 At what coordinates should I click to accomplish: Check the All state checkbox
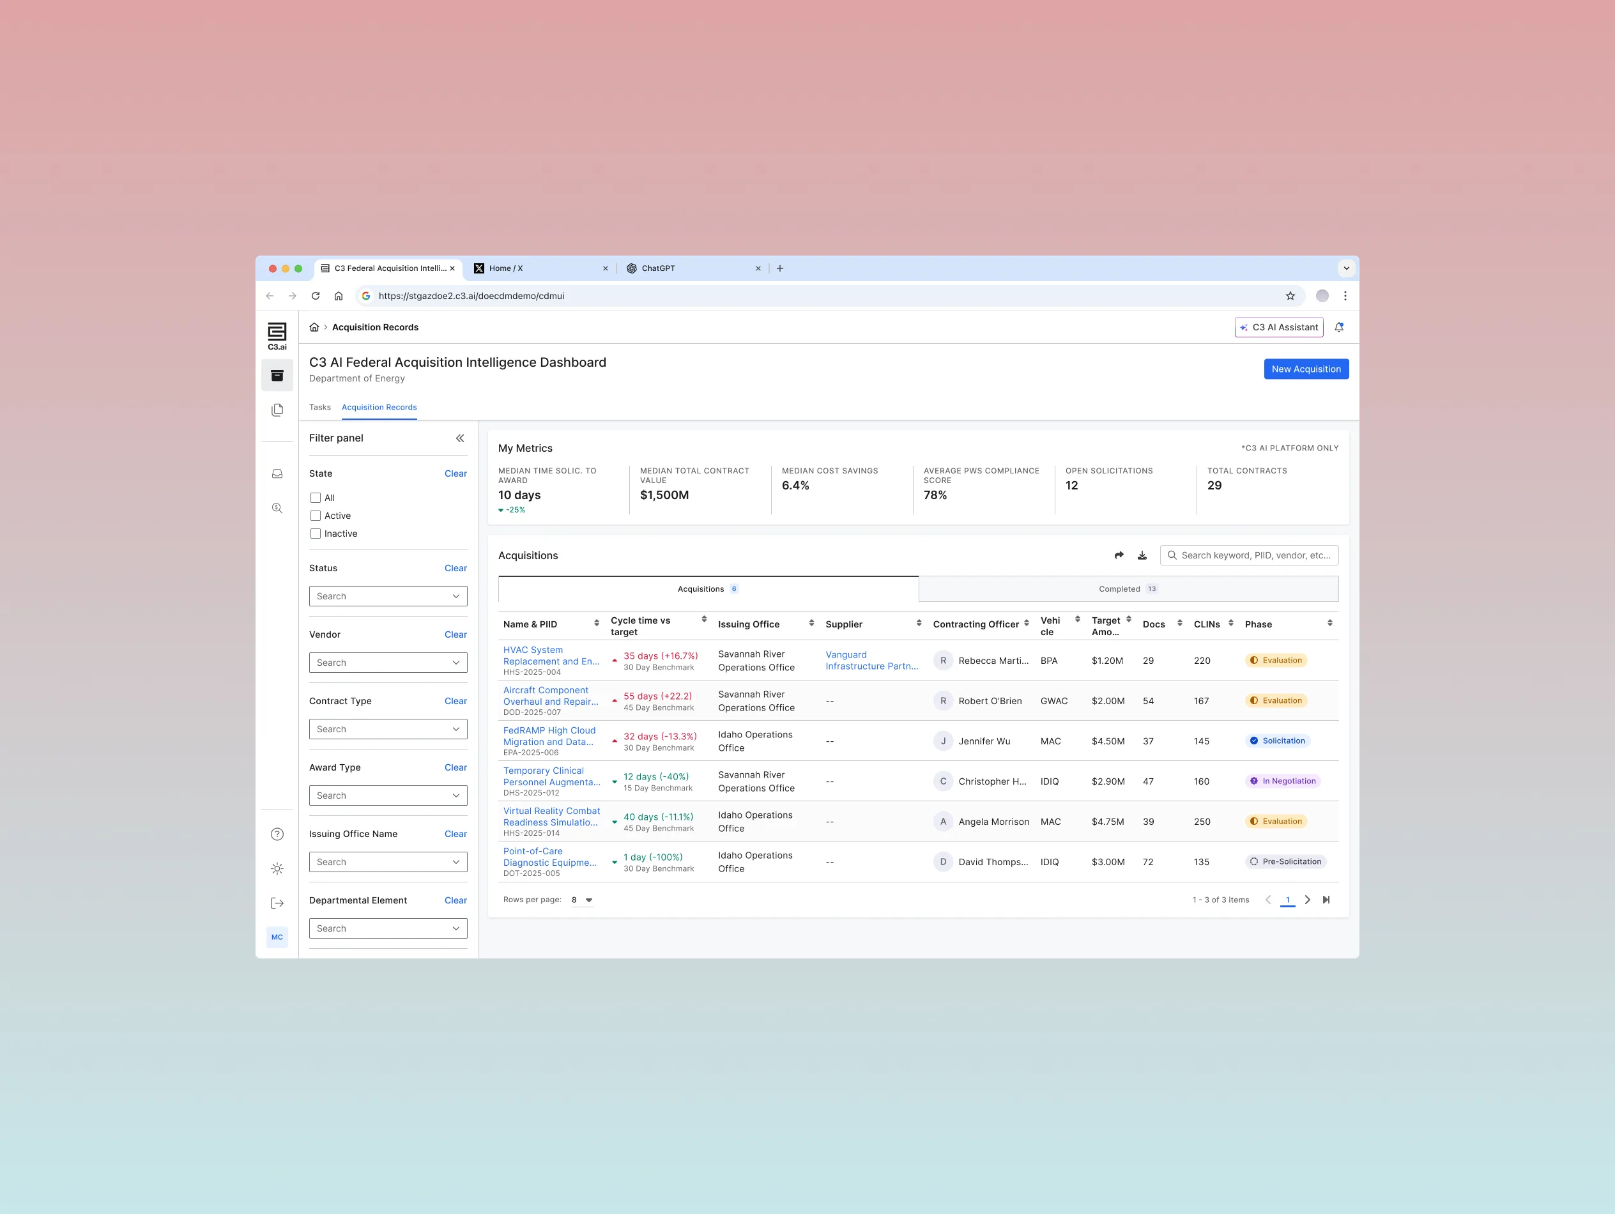point(316,498)
